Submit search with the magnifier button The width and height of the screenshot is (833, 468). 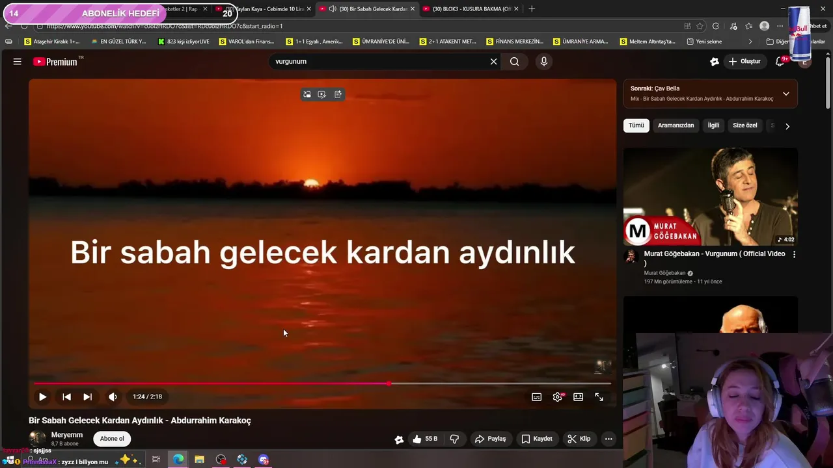tap(515, 61)
